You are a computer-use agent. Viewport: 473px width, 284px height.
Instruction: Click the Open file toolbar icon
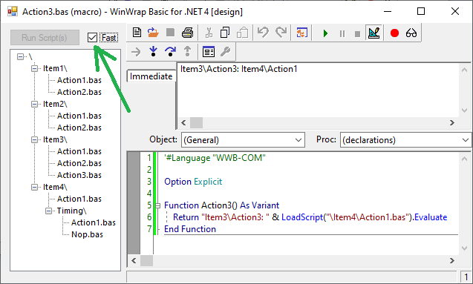[153, 33]
